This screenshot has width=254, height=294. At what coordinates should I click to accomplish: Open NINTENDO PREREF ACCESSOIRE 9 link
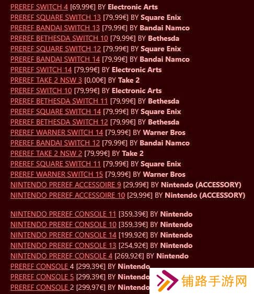[66, 185]
